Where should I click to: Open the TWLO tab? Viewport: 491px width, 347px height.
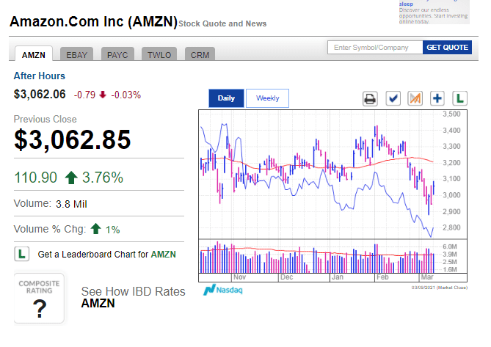(x=159, y=55)
